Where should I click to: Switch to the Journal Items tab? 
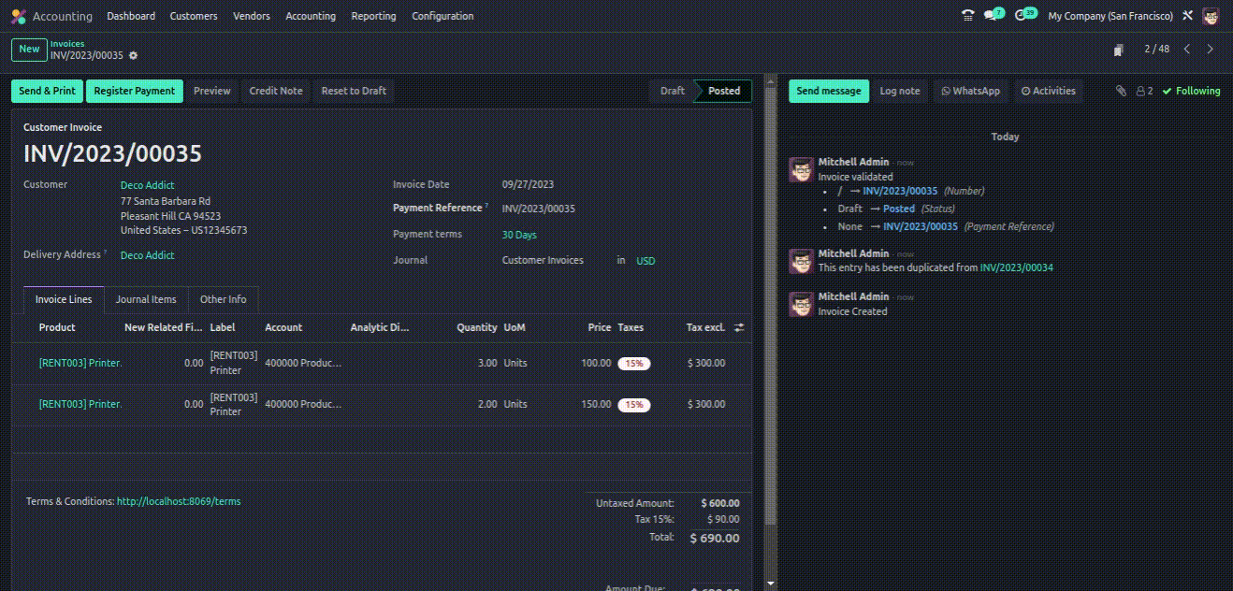click(x=146, y=299)
